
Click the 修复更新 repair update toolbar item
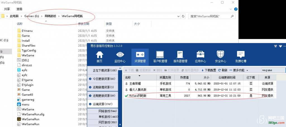143,70
